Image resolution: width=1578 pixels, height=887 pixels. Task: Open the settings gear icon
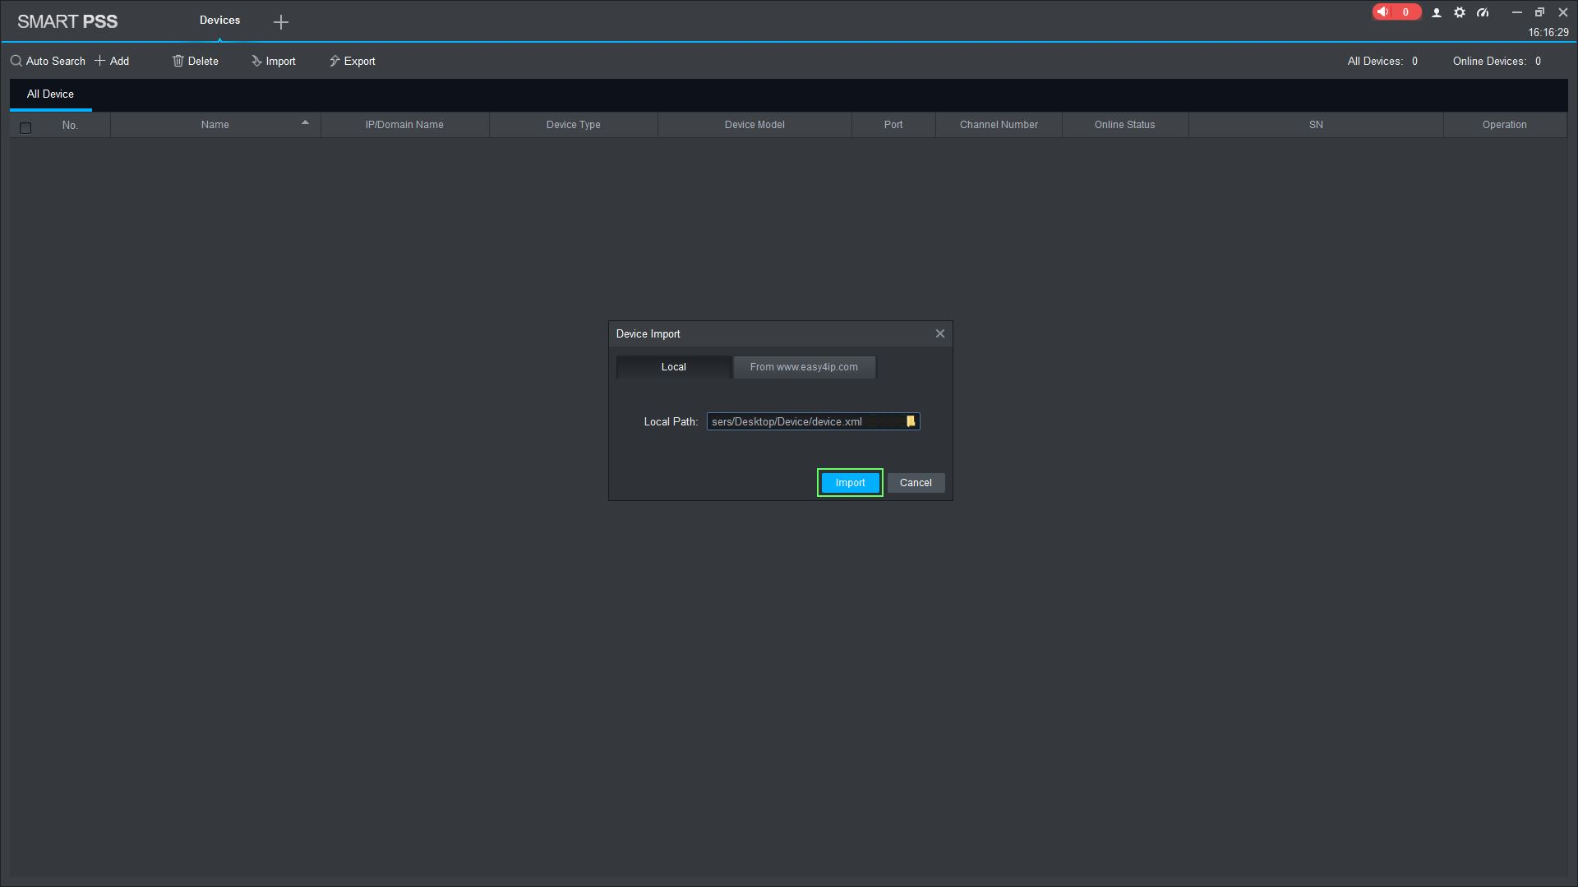pos(1460,12)
